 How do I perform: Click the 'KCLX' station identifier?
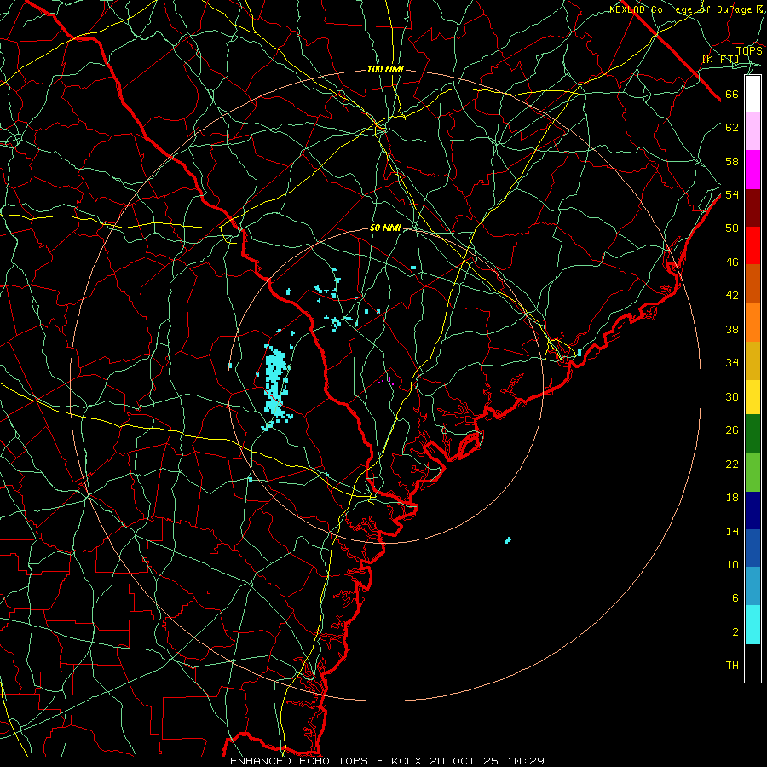pos(407,761)
